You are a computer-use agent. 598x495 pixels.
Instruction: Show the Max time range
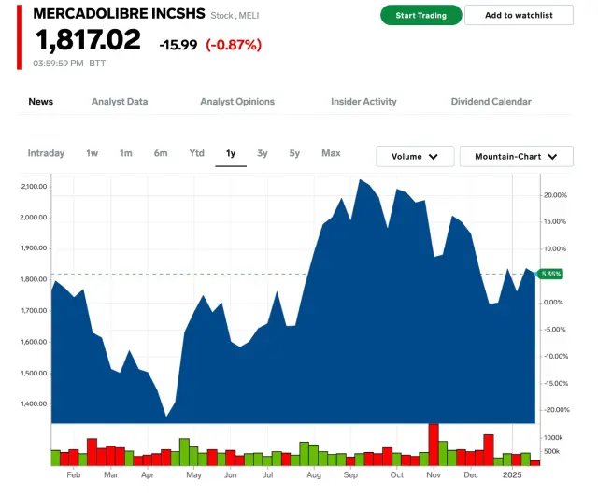pyautogui.click(x=331, y=153)
